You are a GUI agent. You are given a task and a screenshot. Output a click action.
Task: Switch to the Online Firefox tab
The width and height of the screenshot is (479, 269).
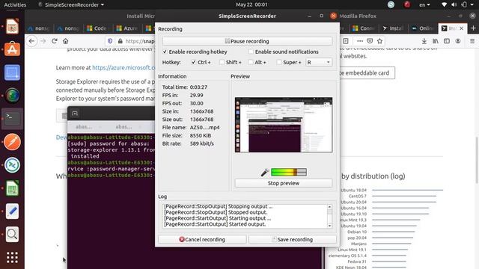tap(423, 28)
